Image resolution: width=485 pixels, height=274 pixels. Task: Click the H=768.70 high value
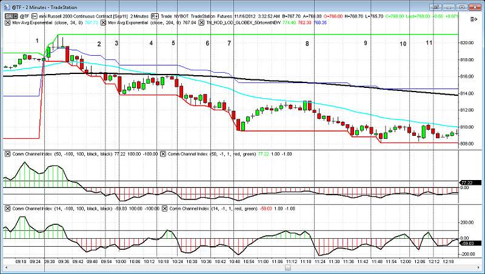[354, 16]
